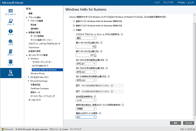Click the minimum PIN size stepper arrows
This screenshot has width=196, height=131.
pyautogui.click(x=95, y=46)
